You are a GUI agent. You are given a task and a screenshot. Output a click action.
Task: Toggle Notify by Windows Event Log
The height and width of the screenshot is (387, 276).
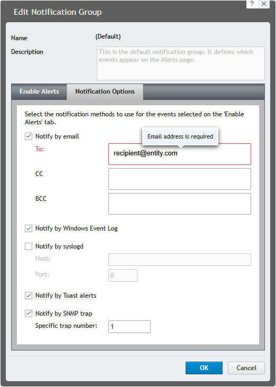click(x=29, y=228)
